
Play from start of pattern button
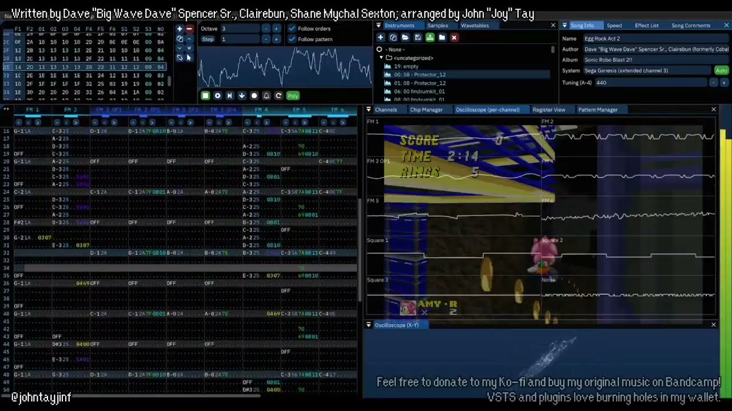(x=229, y=96)
